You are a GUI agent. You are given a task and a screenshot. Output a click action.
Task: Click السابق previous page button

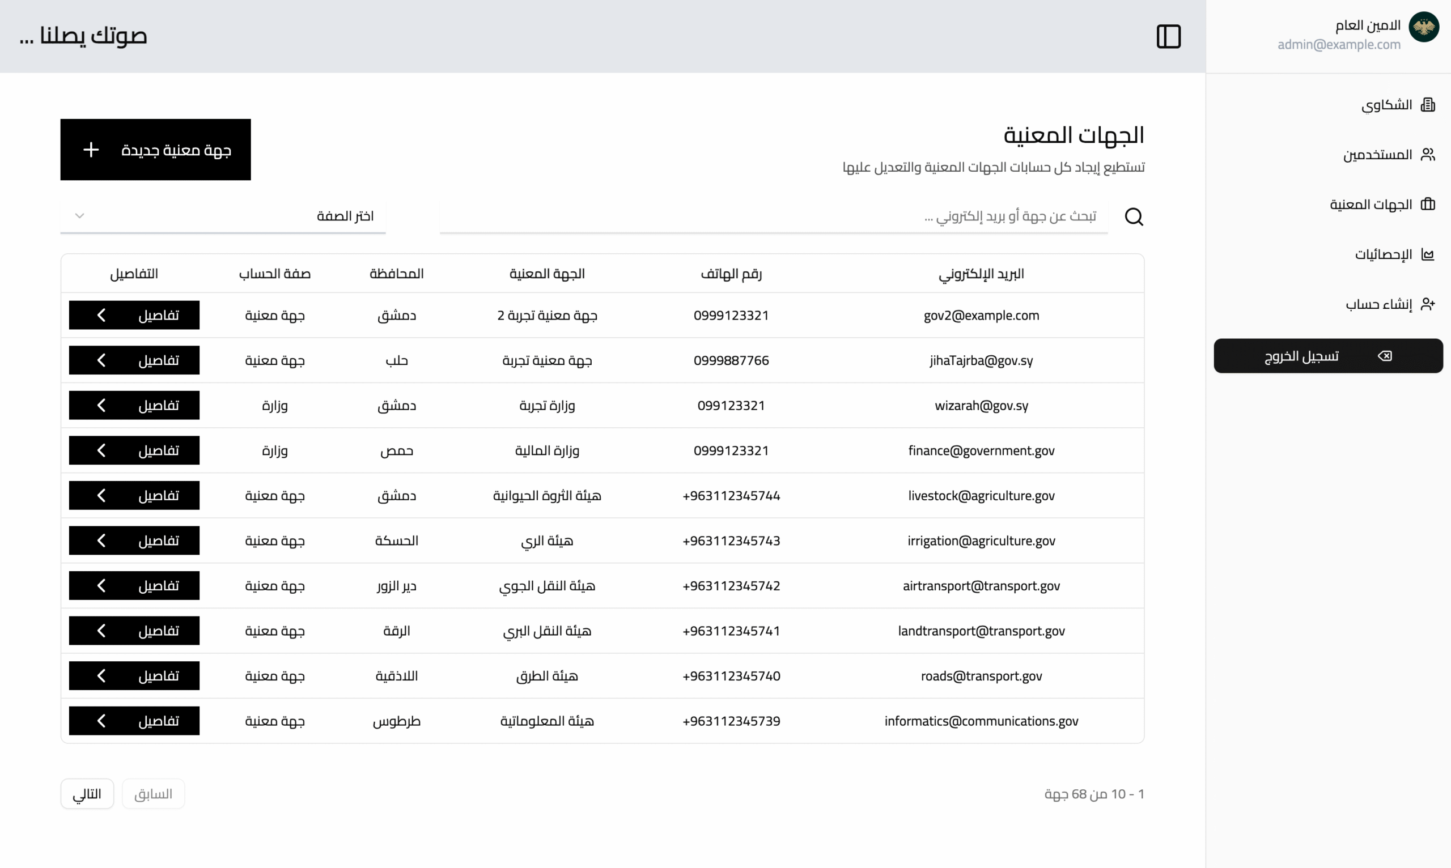coord(153,794)
